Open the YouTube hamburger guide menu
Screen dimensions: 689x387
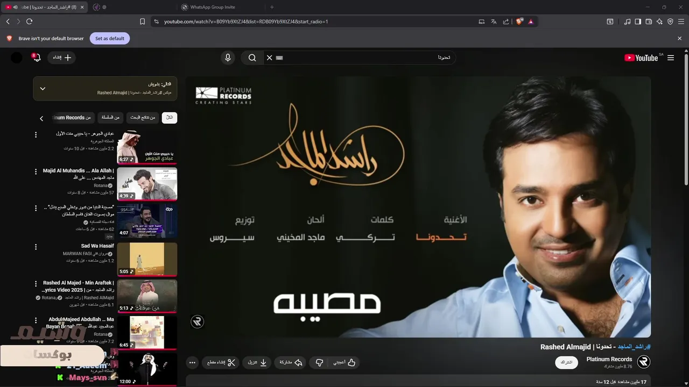pos(671,58)
